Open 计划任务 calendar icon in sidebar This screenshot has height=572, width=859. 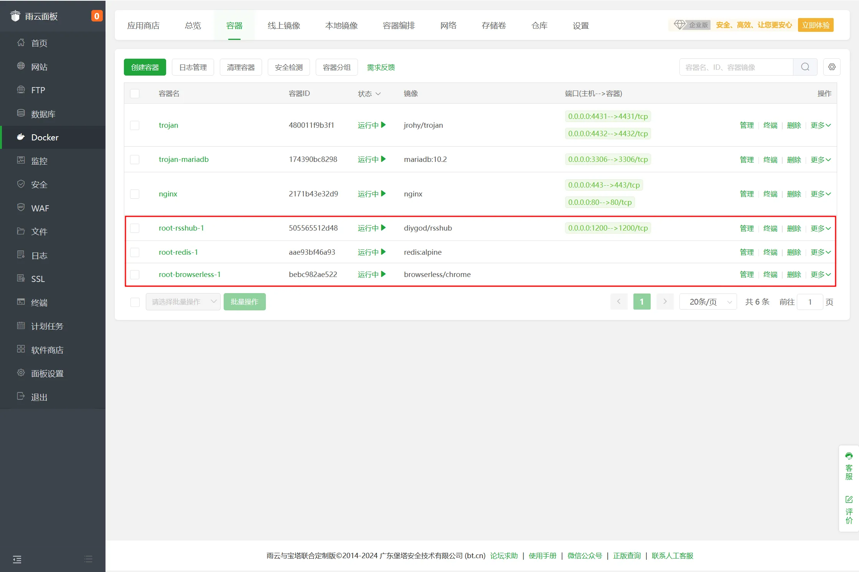[x=21, y=326]
